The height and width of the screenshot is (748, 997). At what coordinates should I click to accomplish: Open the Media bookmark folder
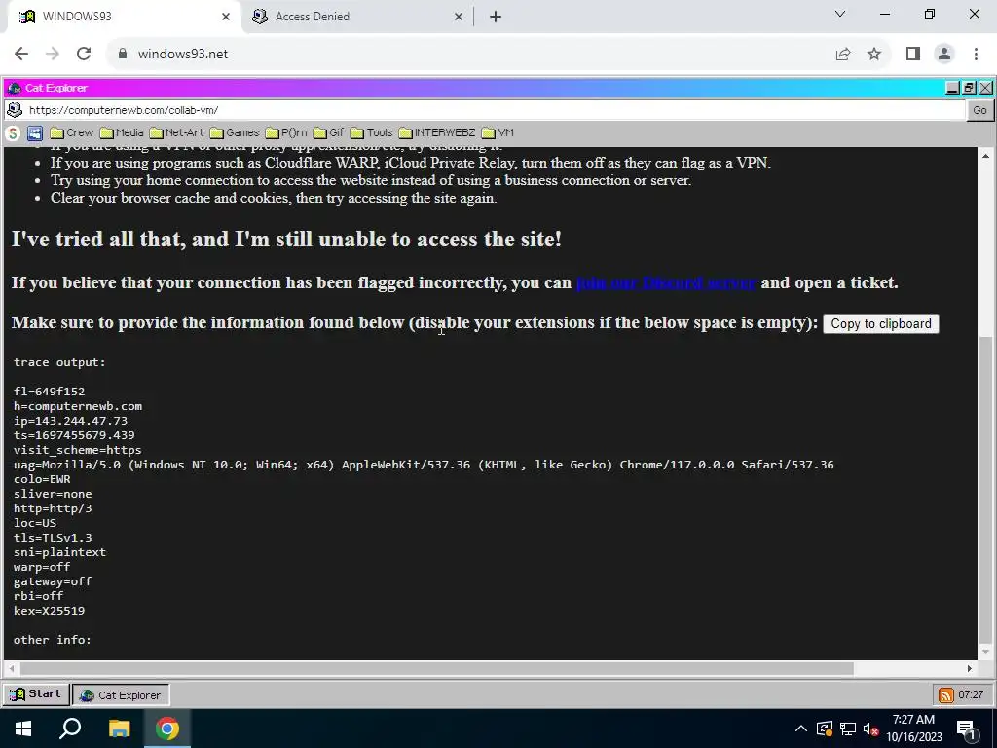coord(122,132)
